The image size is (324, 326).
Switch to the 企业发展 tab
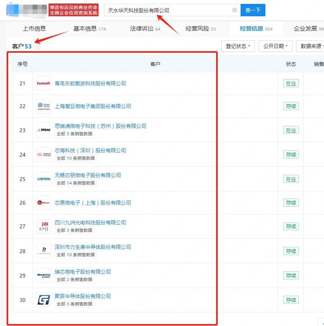pos(309,29)
